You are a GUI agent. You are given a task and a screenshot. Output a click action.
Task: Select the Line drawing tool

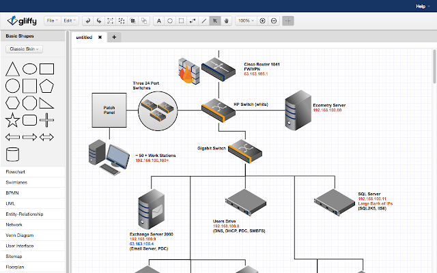pyautogui.click(x=203, y=20)
